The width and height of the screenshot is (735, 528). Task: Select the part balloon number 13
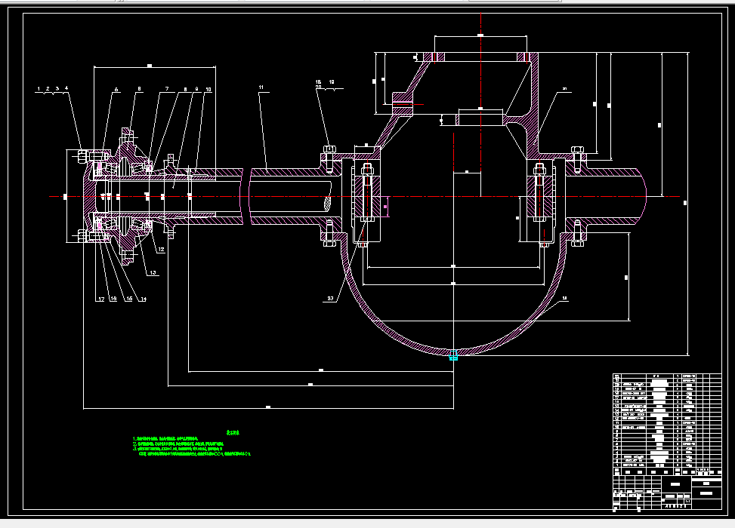tap(153, 272)
